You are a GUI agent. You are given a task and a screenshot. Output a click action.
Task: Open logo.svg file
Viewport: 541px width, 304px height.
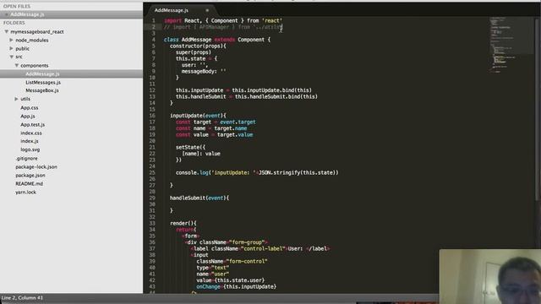coord(30,150)
